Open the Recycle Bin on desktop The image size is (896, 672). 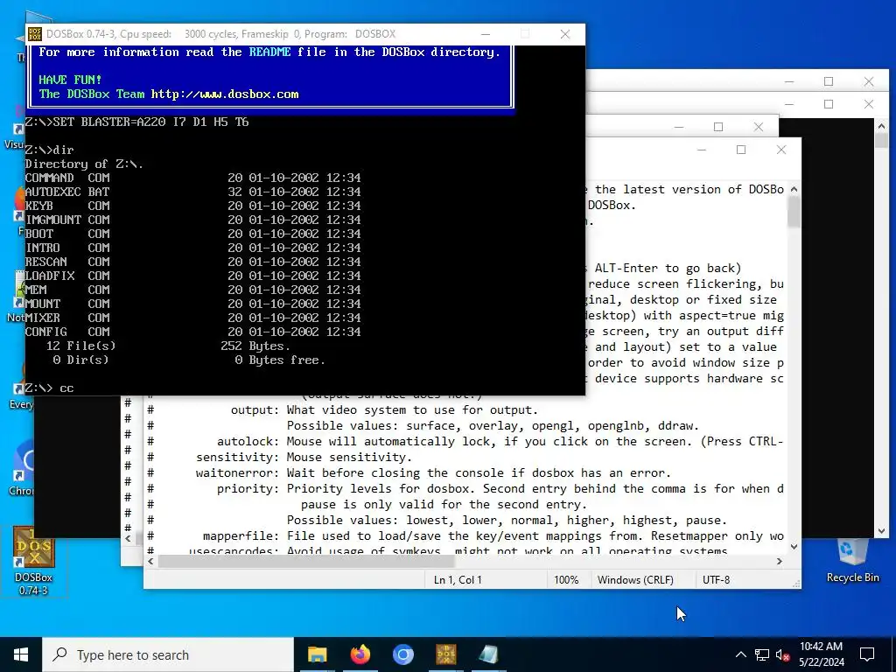coord(852,561)
